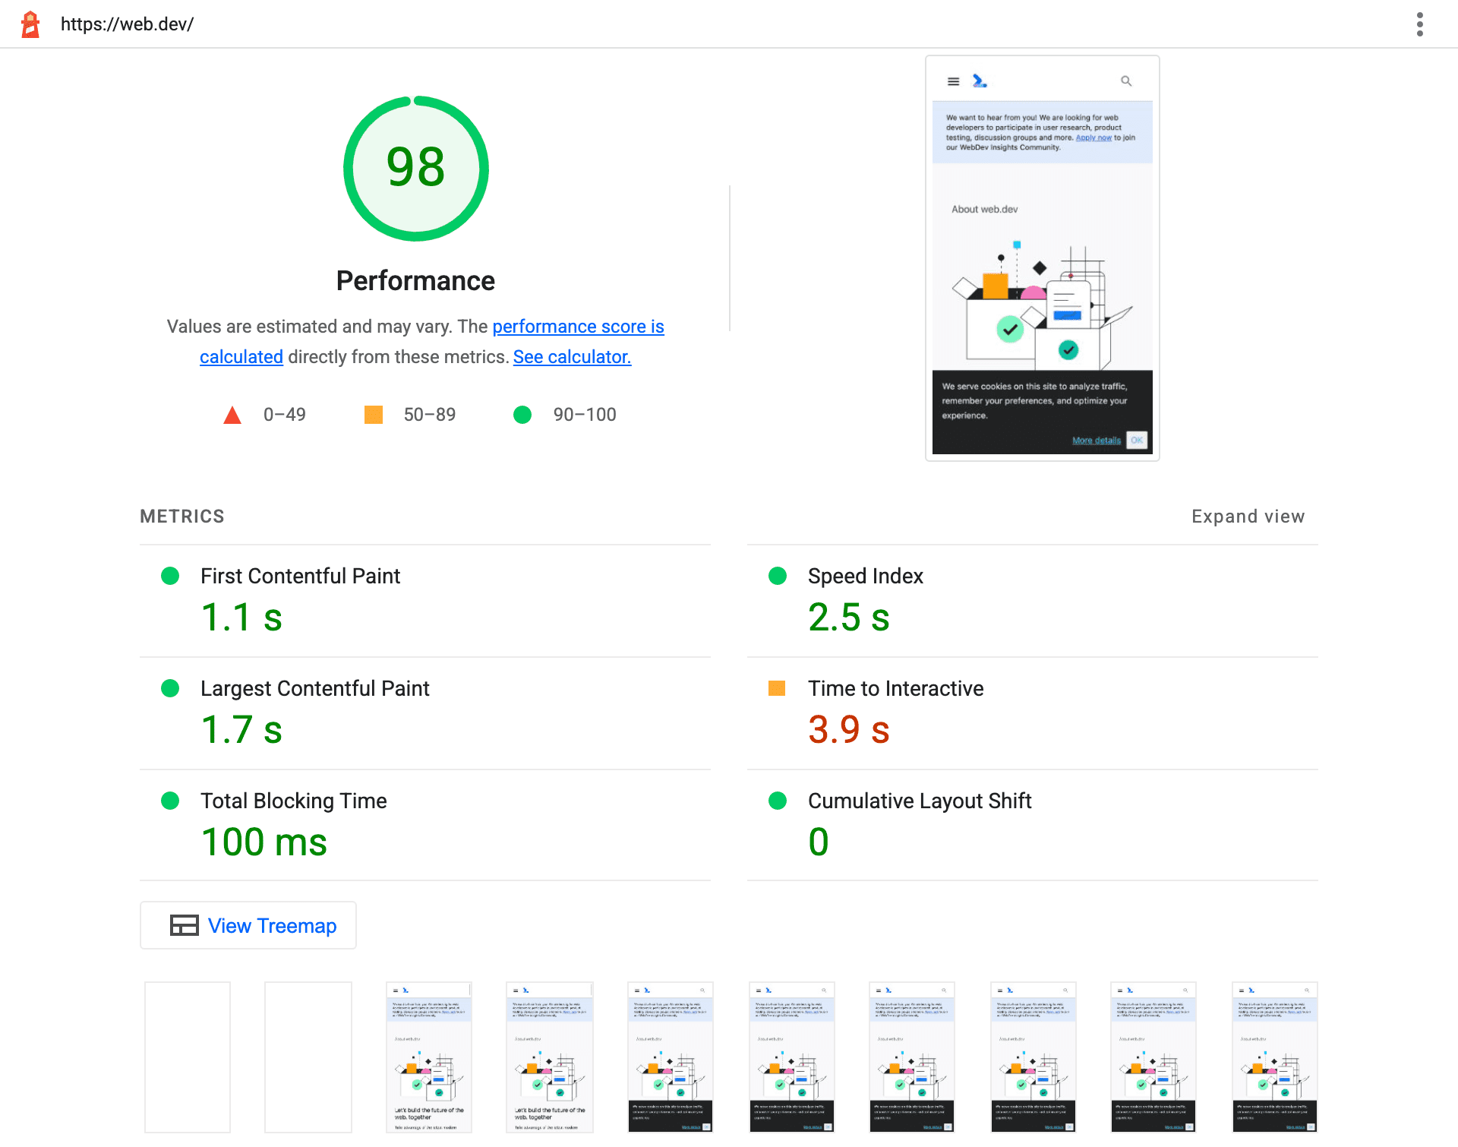
Task: Click the green circle 90-100 indicator icon
Action: (x=525, y=414)
